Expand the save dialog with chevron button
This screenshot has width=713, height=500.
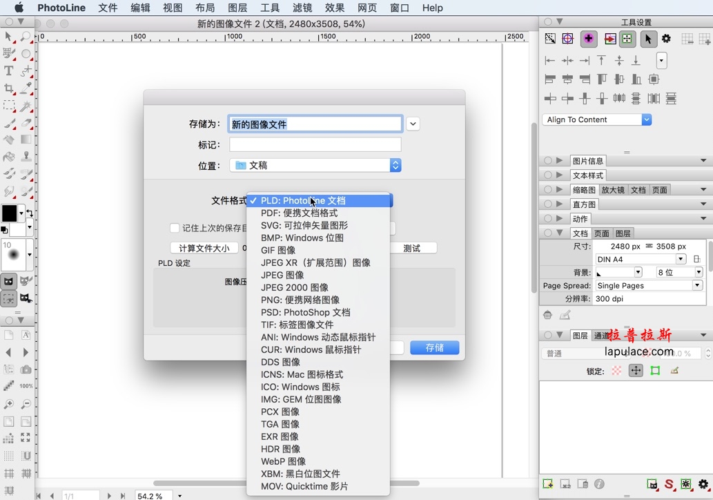pos(413,124)
